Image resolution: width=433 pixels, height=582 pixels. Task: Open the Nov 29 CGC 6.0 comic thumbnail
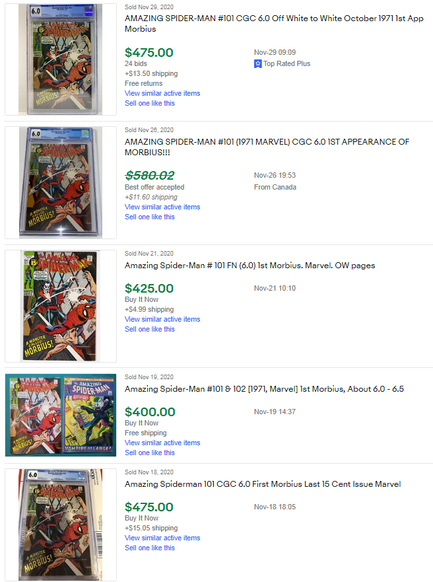pos(61,59)
